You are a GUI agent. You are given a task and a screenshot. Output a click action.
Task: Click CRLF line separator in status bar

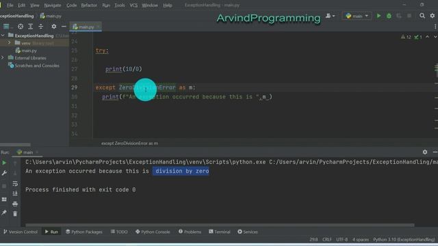tap(327, 239)
